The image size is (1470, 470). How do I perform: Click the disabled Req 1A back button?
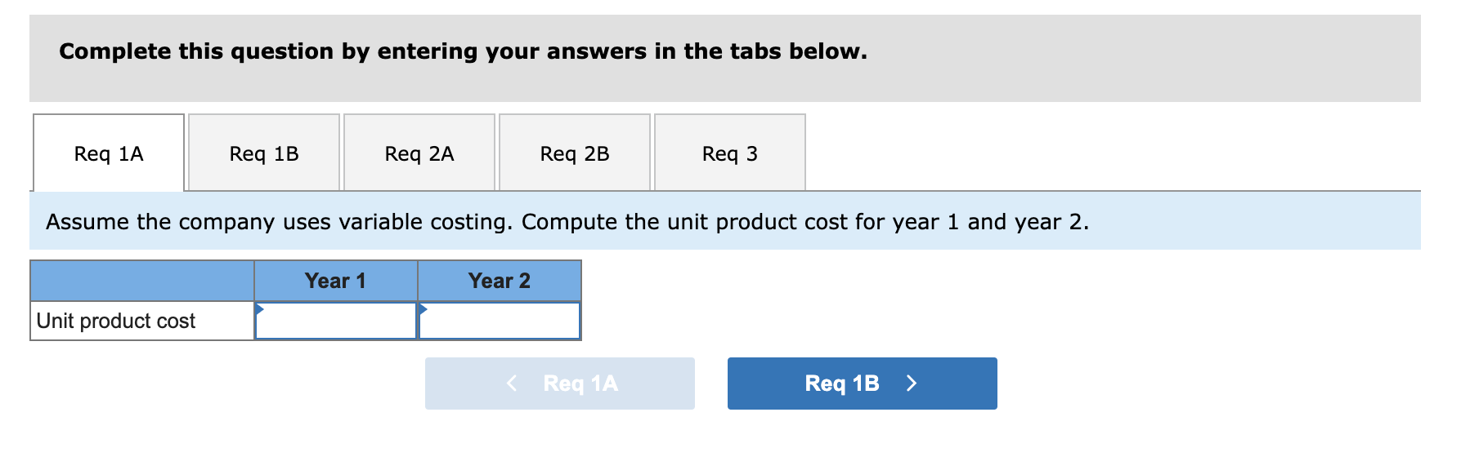[559, 384]
